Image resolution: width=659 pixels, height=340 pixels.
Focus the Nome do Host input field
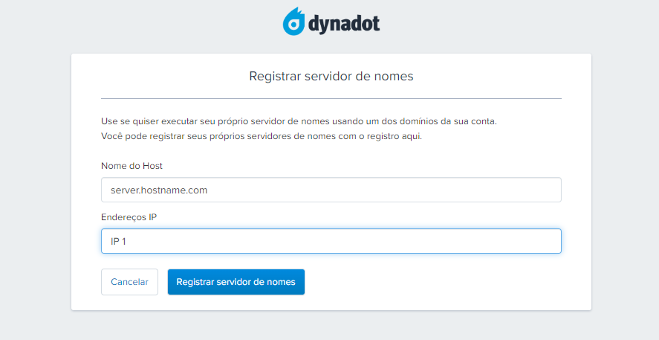(x=331, y=190)
